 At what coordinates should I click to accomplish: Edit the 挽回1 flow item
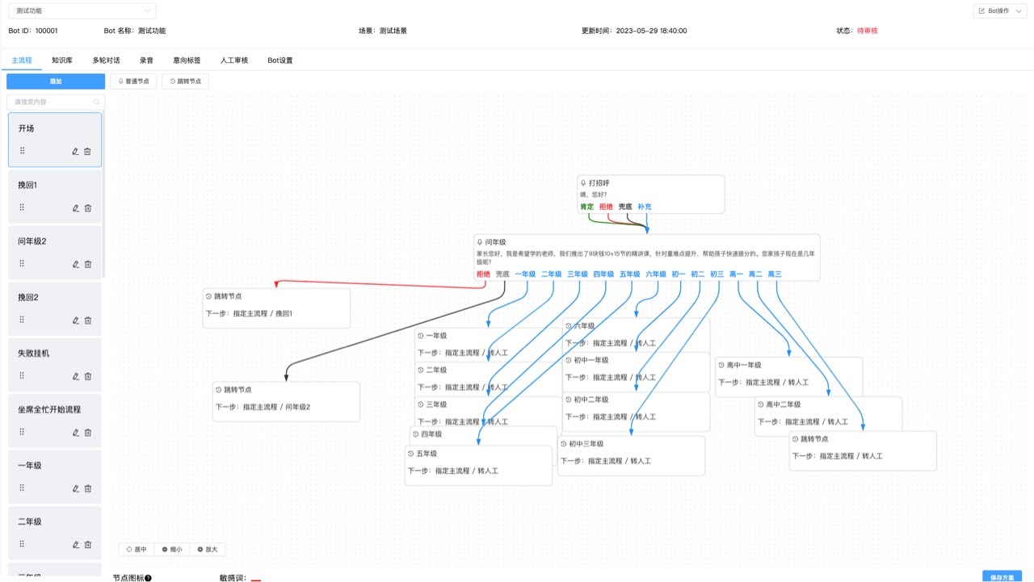tap(75, 207)
